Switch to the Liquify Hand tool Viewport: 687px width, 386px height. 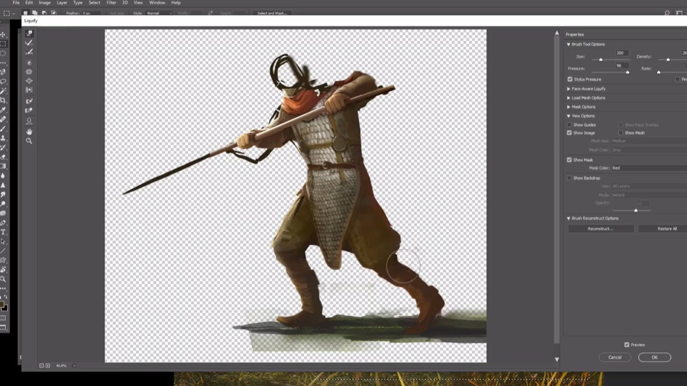pyautogui.click(x=29, y=132)
